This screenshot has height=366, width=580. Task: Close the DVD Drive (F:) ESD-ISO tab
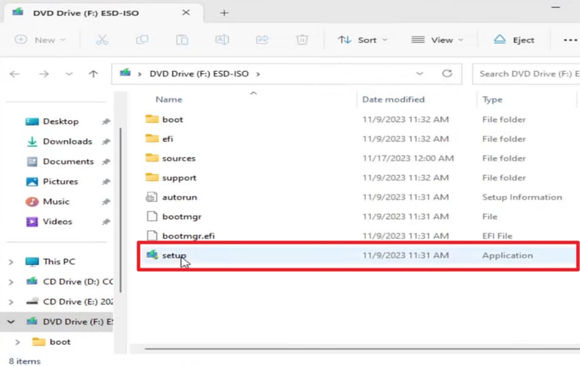point(186,12)
